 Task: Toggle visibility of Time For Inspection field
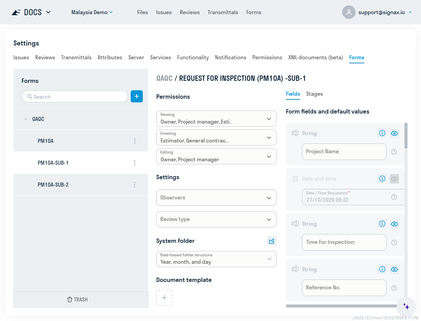[x=394, y=224]
